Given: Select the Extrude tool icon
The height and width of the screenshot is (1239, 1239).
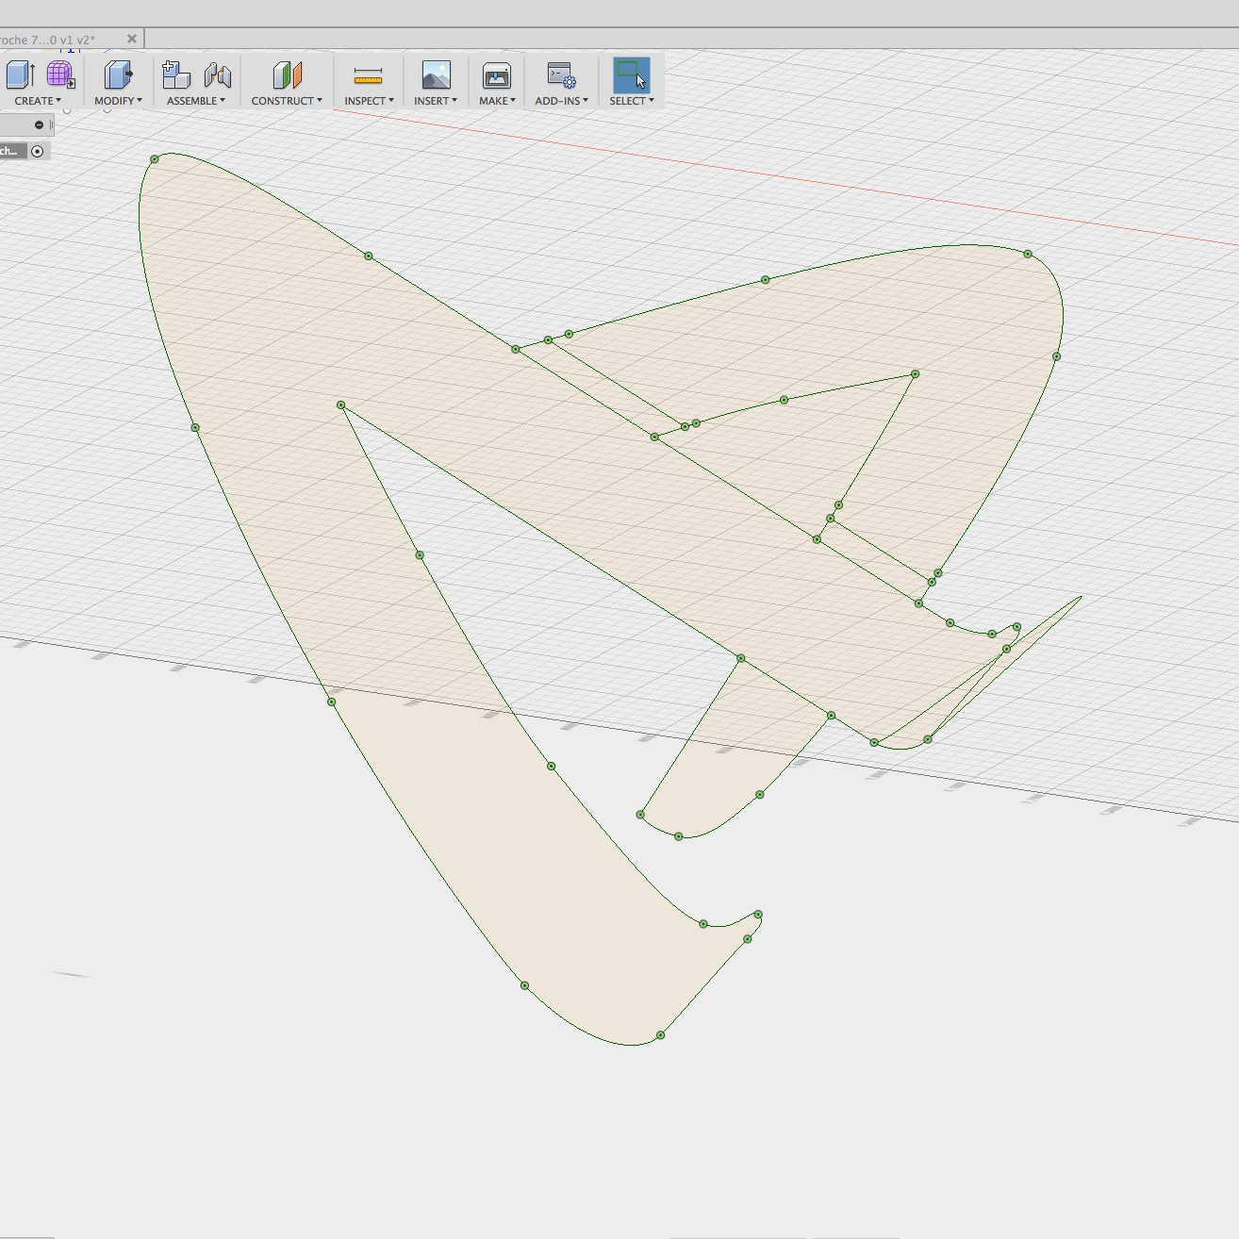Looking at the screenshot, I should pyautogui.click(x=20, y=74).
